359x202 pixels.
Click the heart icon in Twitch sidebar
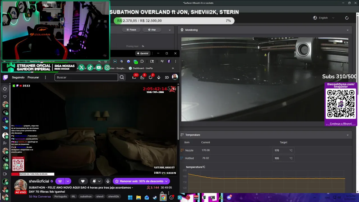coord(5,97)
